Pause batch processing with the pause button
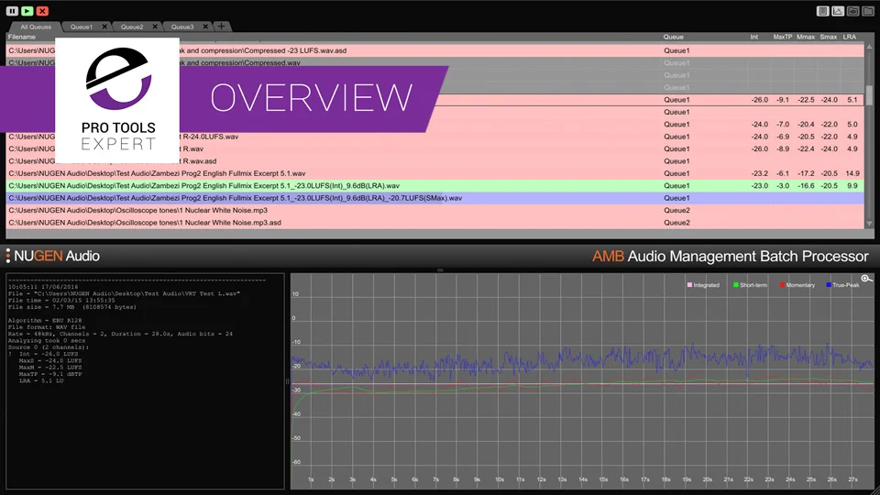This screenshot has width=880, height=495. tap(12, 11)
